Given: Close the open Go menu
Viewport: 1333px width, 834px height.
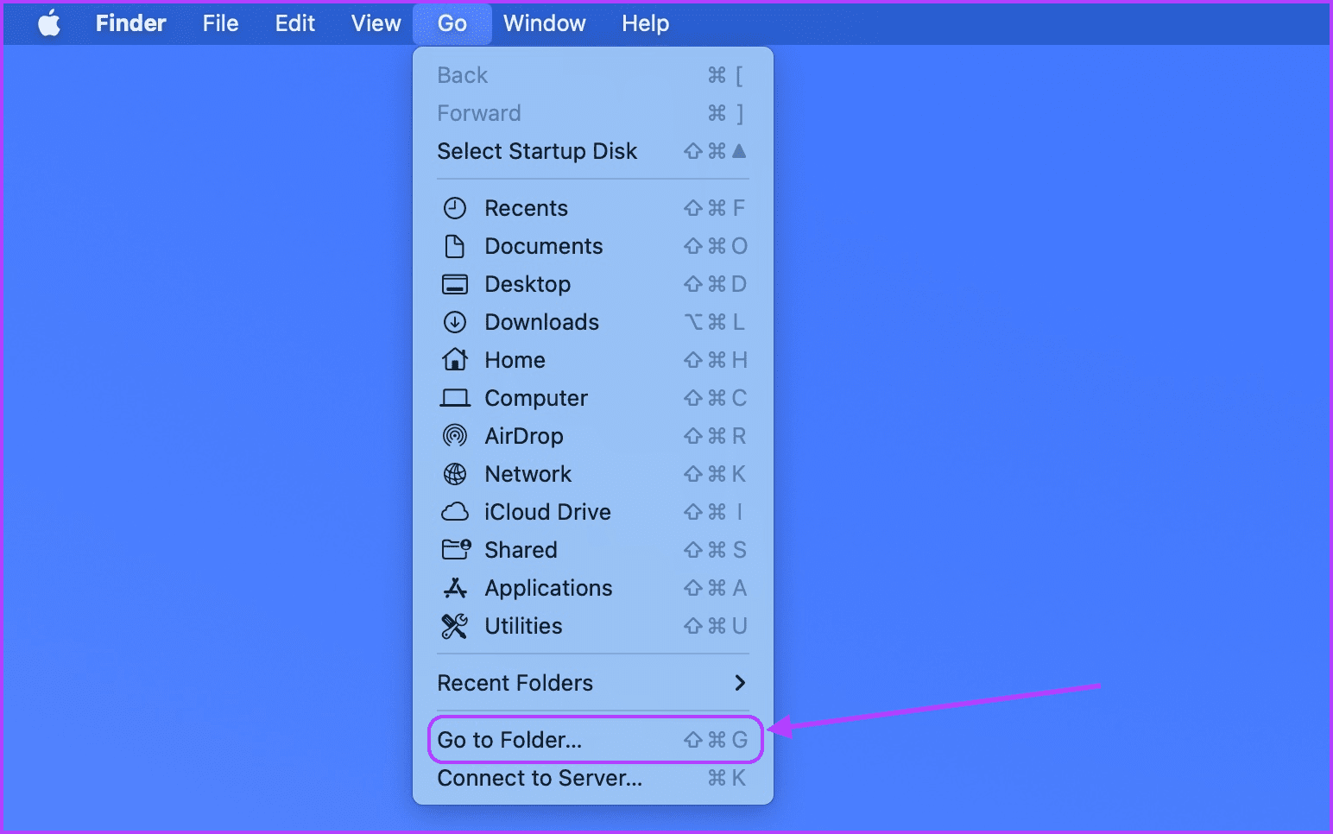Looking at the screenshot, I should pos(452,23).
